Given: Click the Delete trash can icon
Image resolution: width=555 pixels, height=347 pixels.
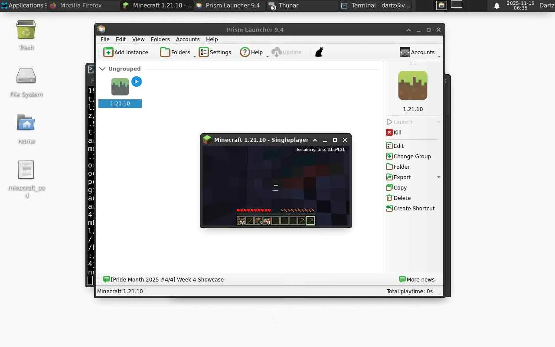Looking at the screenshot, I should click(x=389, y=198).
